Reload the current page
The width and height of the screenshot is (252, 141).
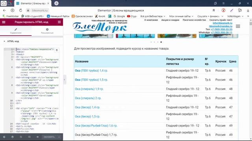tap(20, 11)
